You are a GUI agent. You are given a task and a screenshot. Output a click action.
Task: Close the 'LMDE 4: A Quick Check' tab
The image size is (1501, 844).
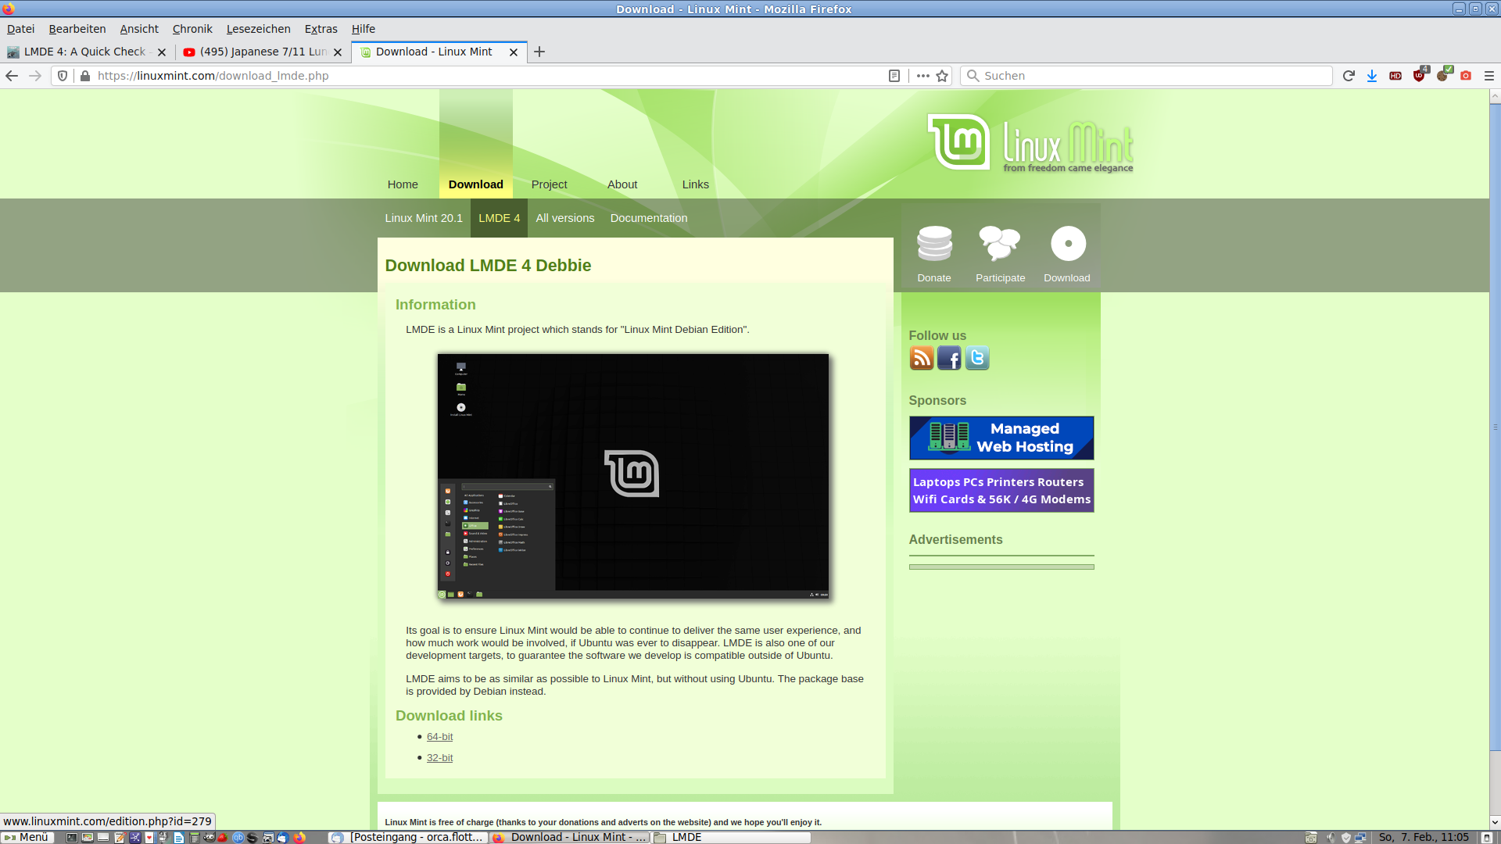[x=162, y=52]
